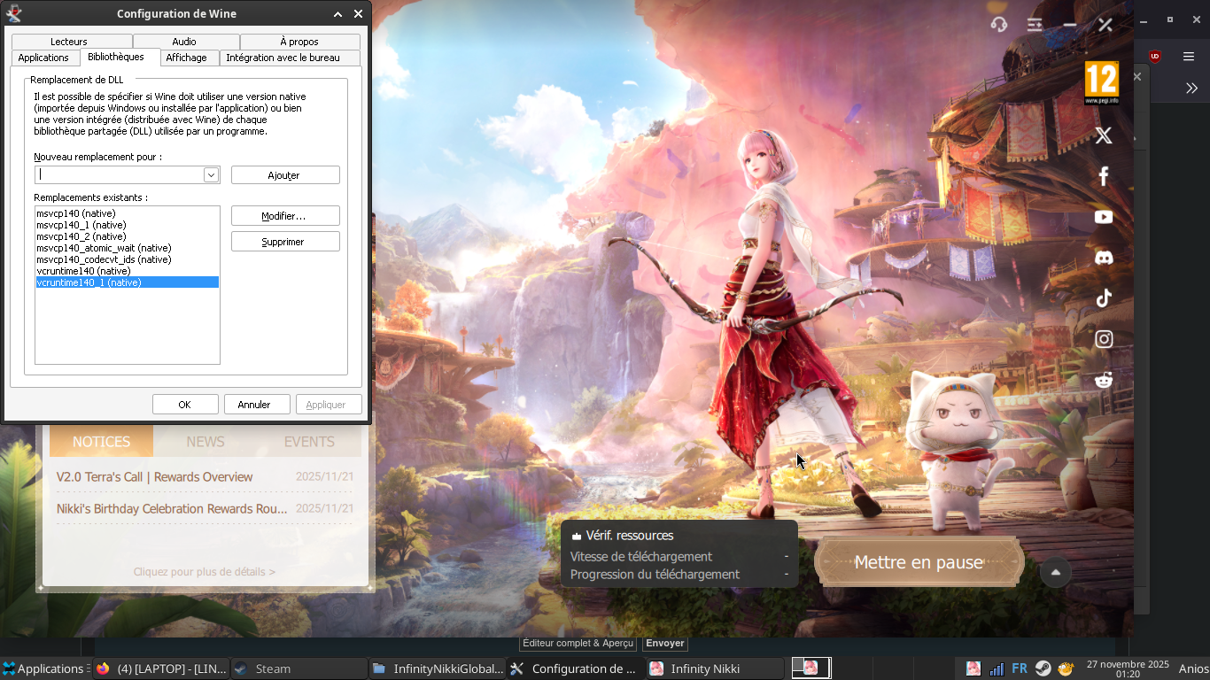Click the Supprimer button
The height and width of the screenshot is (680, 1210).
(x=285, y=242)
